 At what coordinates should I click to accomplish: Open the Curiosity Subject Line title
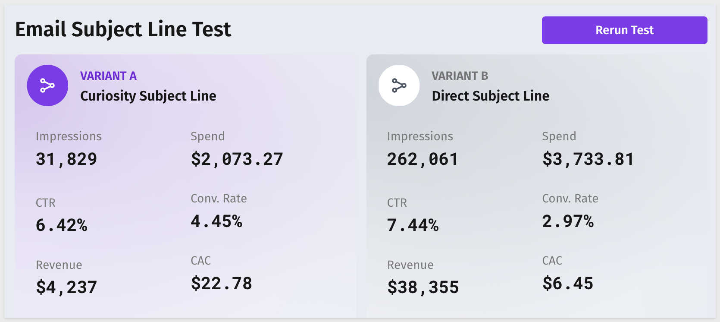click(148, 96)
